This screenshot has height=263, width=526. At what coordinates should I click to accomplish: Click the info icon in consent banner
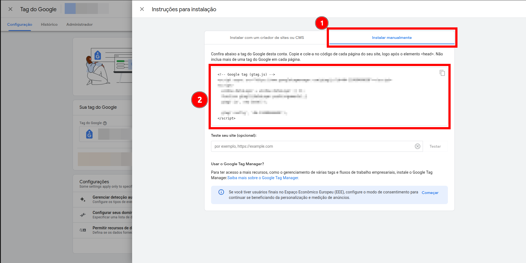click(x=221, y=192)
